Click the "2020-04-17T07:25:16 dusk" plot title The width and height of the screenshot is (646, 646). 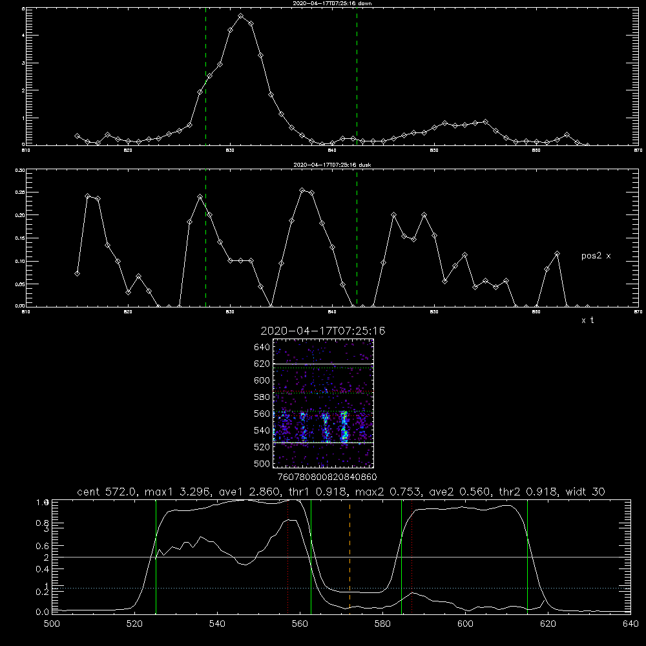pyautogui.click(x=332, y=165)
